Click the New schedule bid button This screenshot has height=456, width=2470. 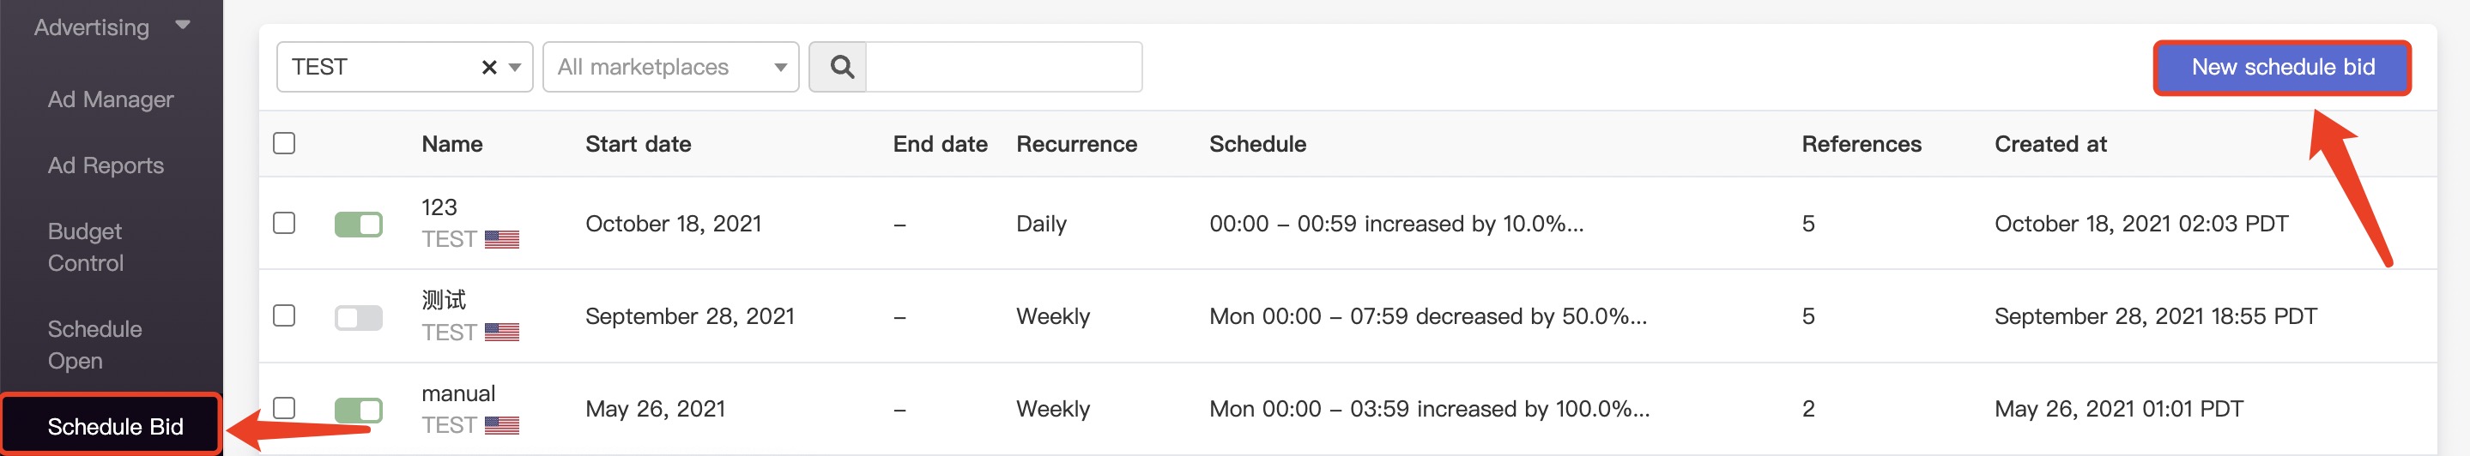(2282, 67)
